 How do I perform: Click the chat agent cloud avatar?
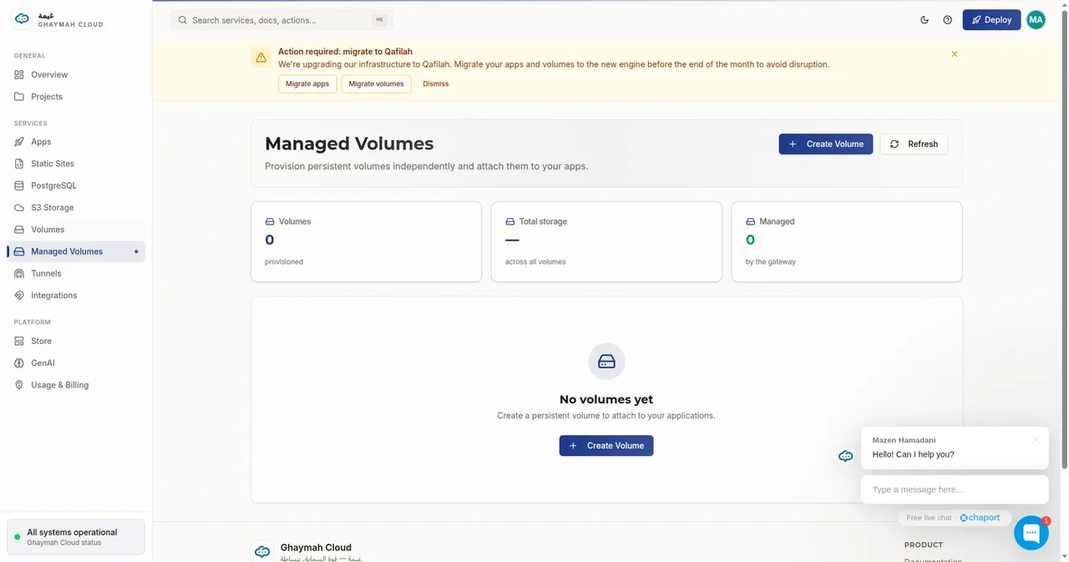846,456
